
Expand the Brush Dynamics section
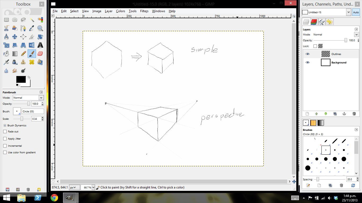pyautogui.click(x=5, y=125)
